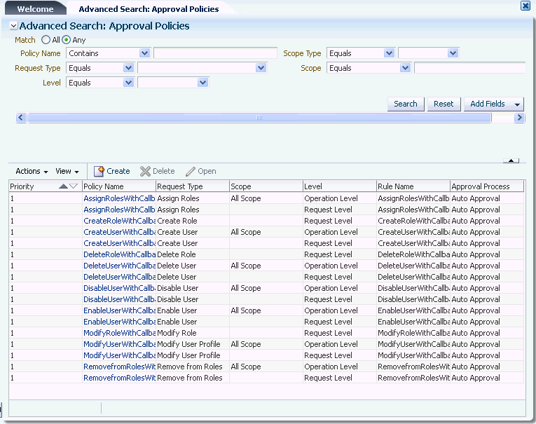This screenshot has height=424, width=536.
Task: Click the Delete policy icon
Action: (146, 171)
